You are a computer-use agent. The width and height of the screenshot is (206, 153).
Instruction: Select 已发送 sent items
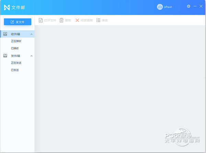tap(15, 70)
